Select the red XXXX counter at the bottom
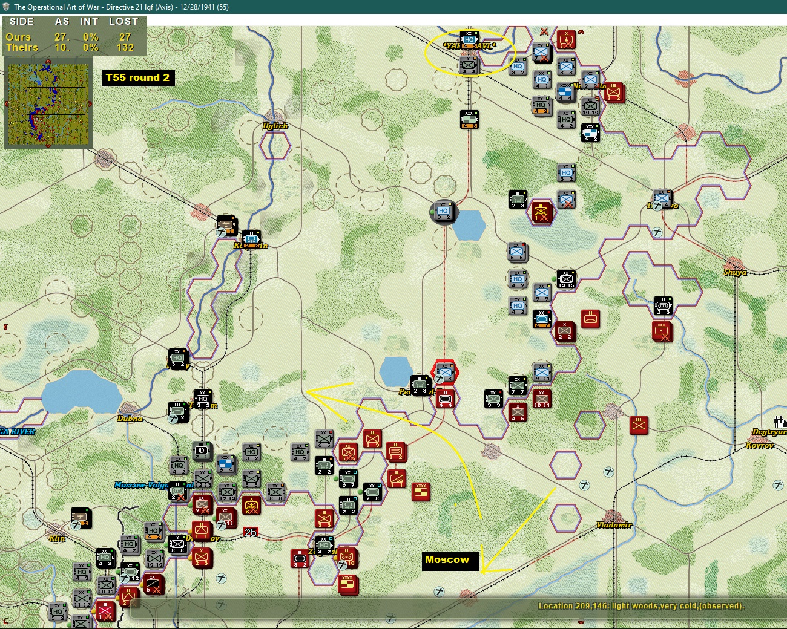787x629 pixels. [x=348, y=585]
